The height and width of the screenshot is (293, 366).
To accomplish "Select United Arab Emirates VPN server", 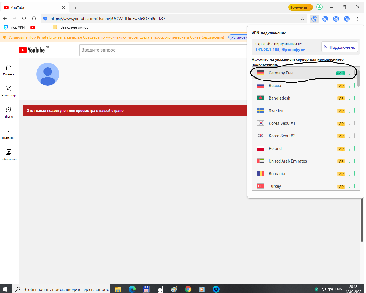I will pyautogui.click(x=305, y=161).
